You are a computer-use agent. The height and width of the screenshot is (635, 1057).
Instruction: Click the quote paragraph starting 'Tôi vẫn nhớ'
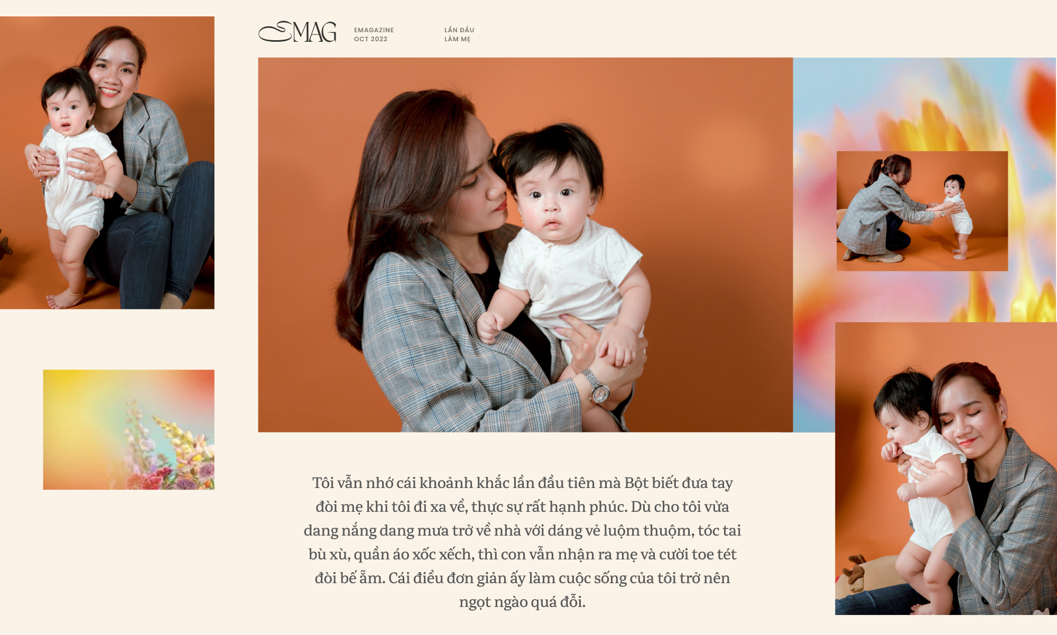[x=522, y=542]
